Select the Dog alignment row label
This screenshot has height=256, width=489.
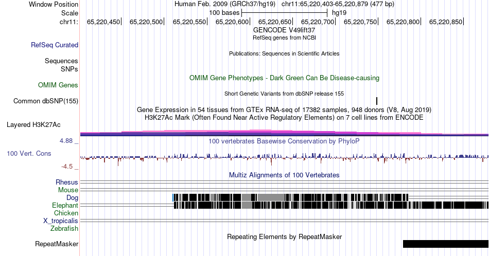[72, 197]
